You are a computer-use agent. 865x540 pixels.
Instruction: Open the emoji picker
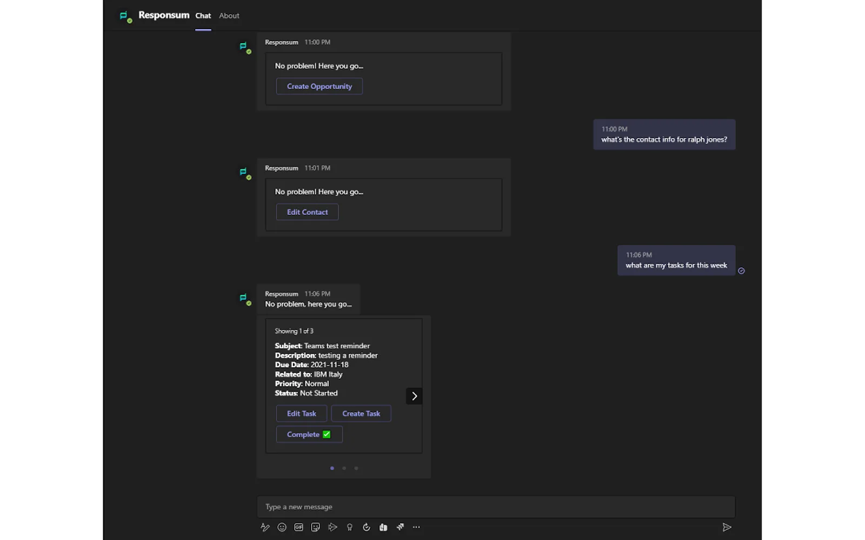[282, 528]
